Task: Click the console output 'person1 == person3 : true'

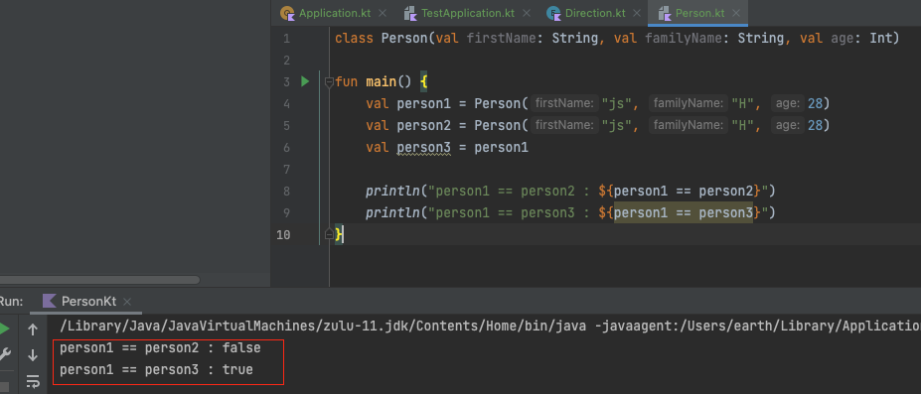Action: click(156, 370)
